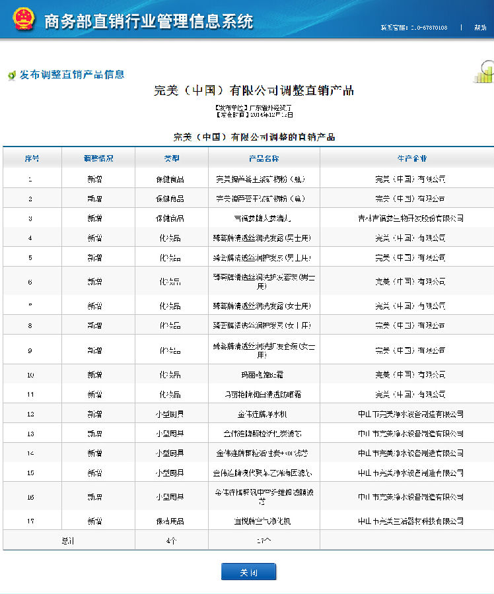Click the table caption 完美（中国）有限公司调整的直销产品
The width and height of the screenshot is (494, 594).
254,137
